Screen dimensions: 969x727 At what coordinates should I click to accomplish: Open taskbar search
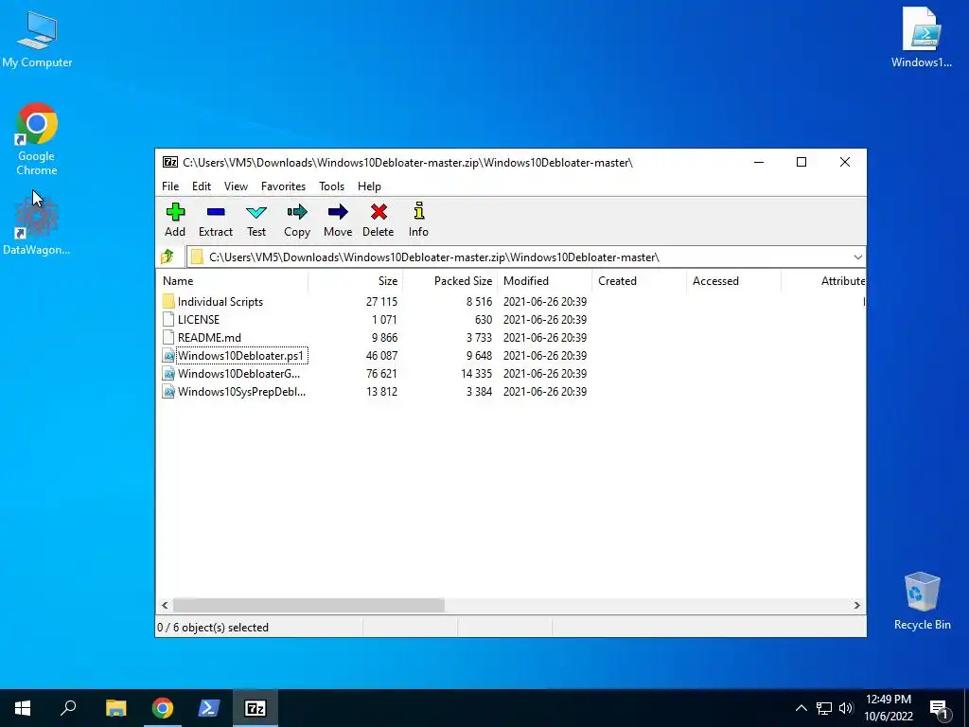[x=68, y=708]
